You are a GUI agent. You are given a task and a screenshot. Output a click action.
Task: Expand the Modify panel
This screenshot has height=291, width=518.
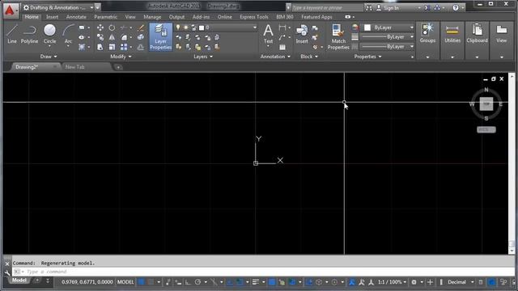(x=121, y=57)
